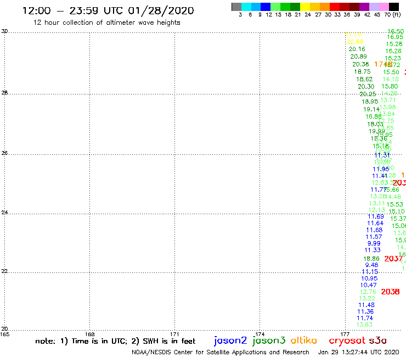Select the blue 11.64 wave height value

pyautogui.click(x=375, y=223)
